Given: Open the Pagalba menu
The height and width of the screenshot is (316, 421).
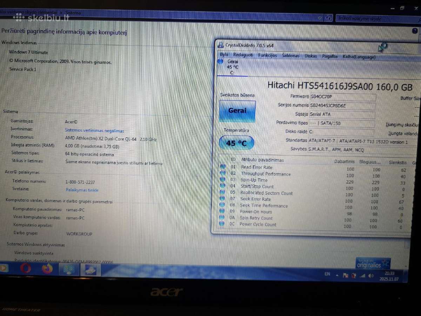Looking at the screenshot, I should tap(329, 56).
